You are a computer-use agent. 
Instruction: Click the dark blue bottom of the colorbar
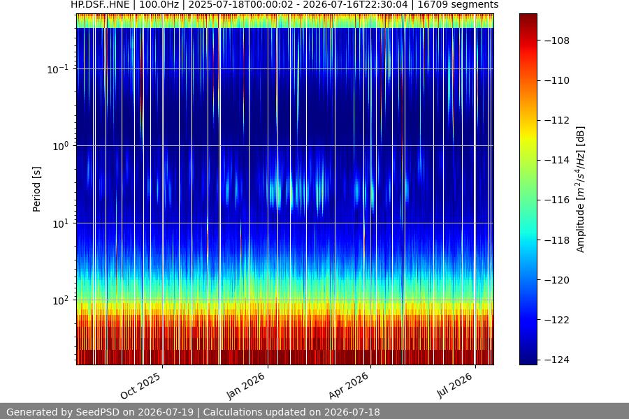coord(528,358)
